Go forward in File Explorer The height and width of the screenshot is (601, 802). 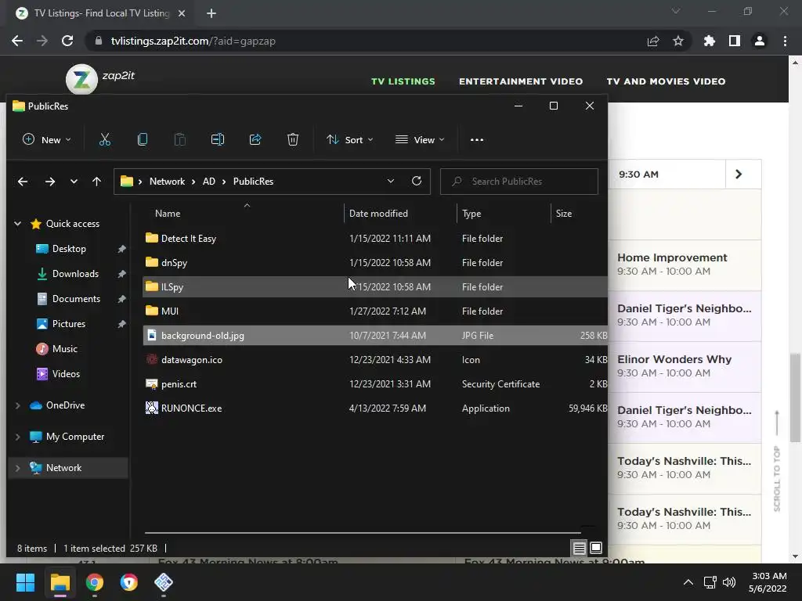(x=50, y=182)
